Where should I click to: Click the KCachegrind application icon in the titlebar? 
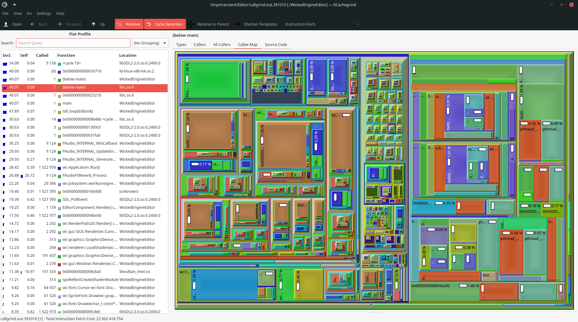(x=4, y=5)
